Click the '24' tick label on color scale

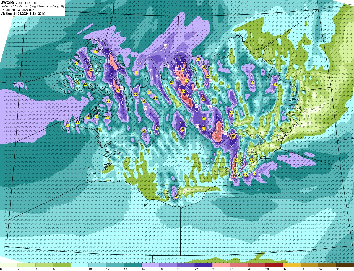tap(214, 269)
